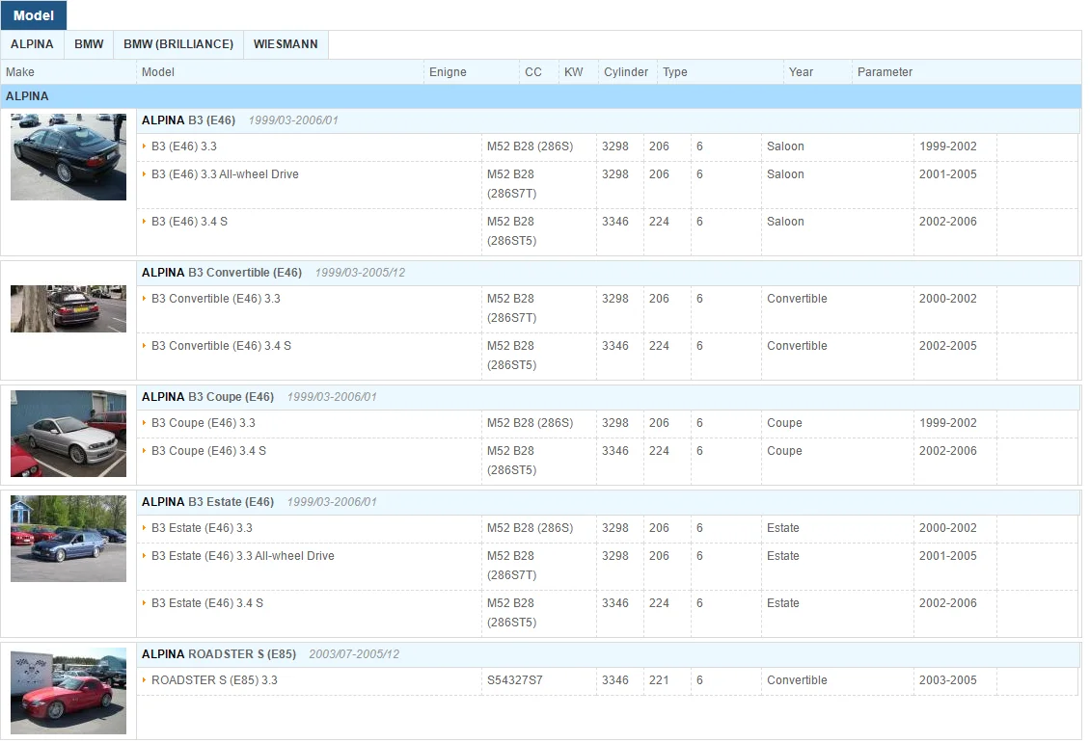View the blue B3 Estate (E46) photo
The width and height of the screenshot is (1090, 743).
[68, 539]
